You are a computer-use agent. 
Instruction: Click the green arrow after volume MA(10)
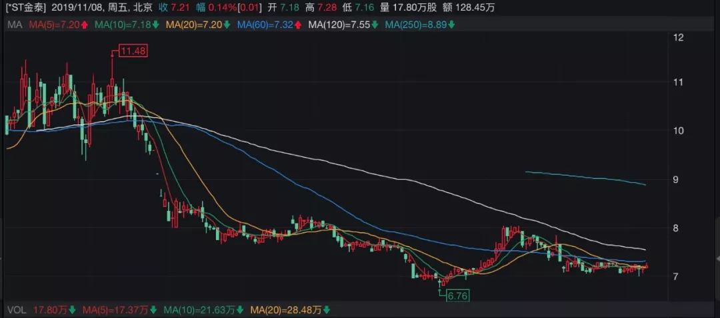point(239,310)
